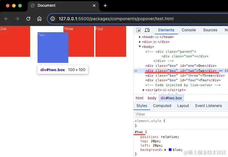Click the red Four box on page
This screenshot has width=228, height=157.
tap(111, 41)
